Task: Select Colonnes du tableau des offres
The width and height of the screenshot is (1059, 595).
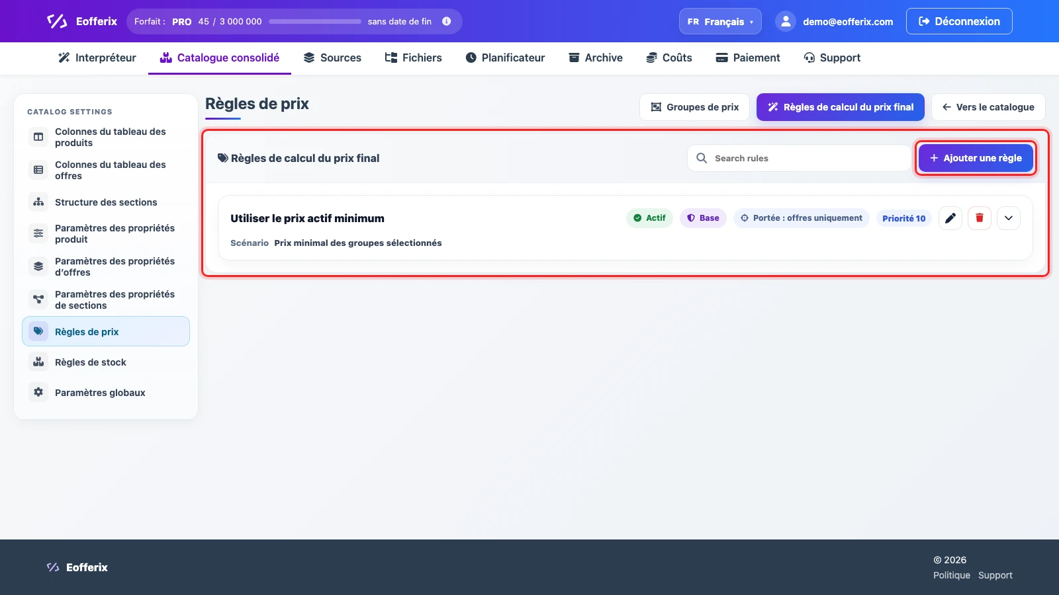Action: [106, 170]
